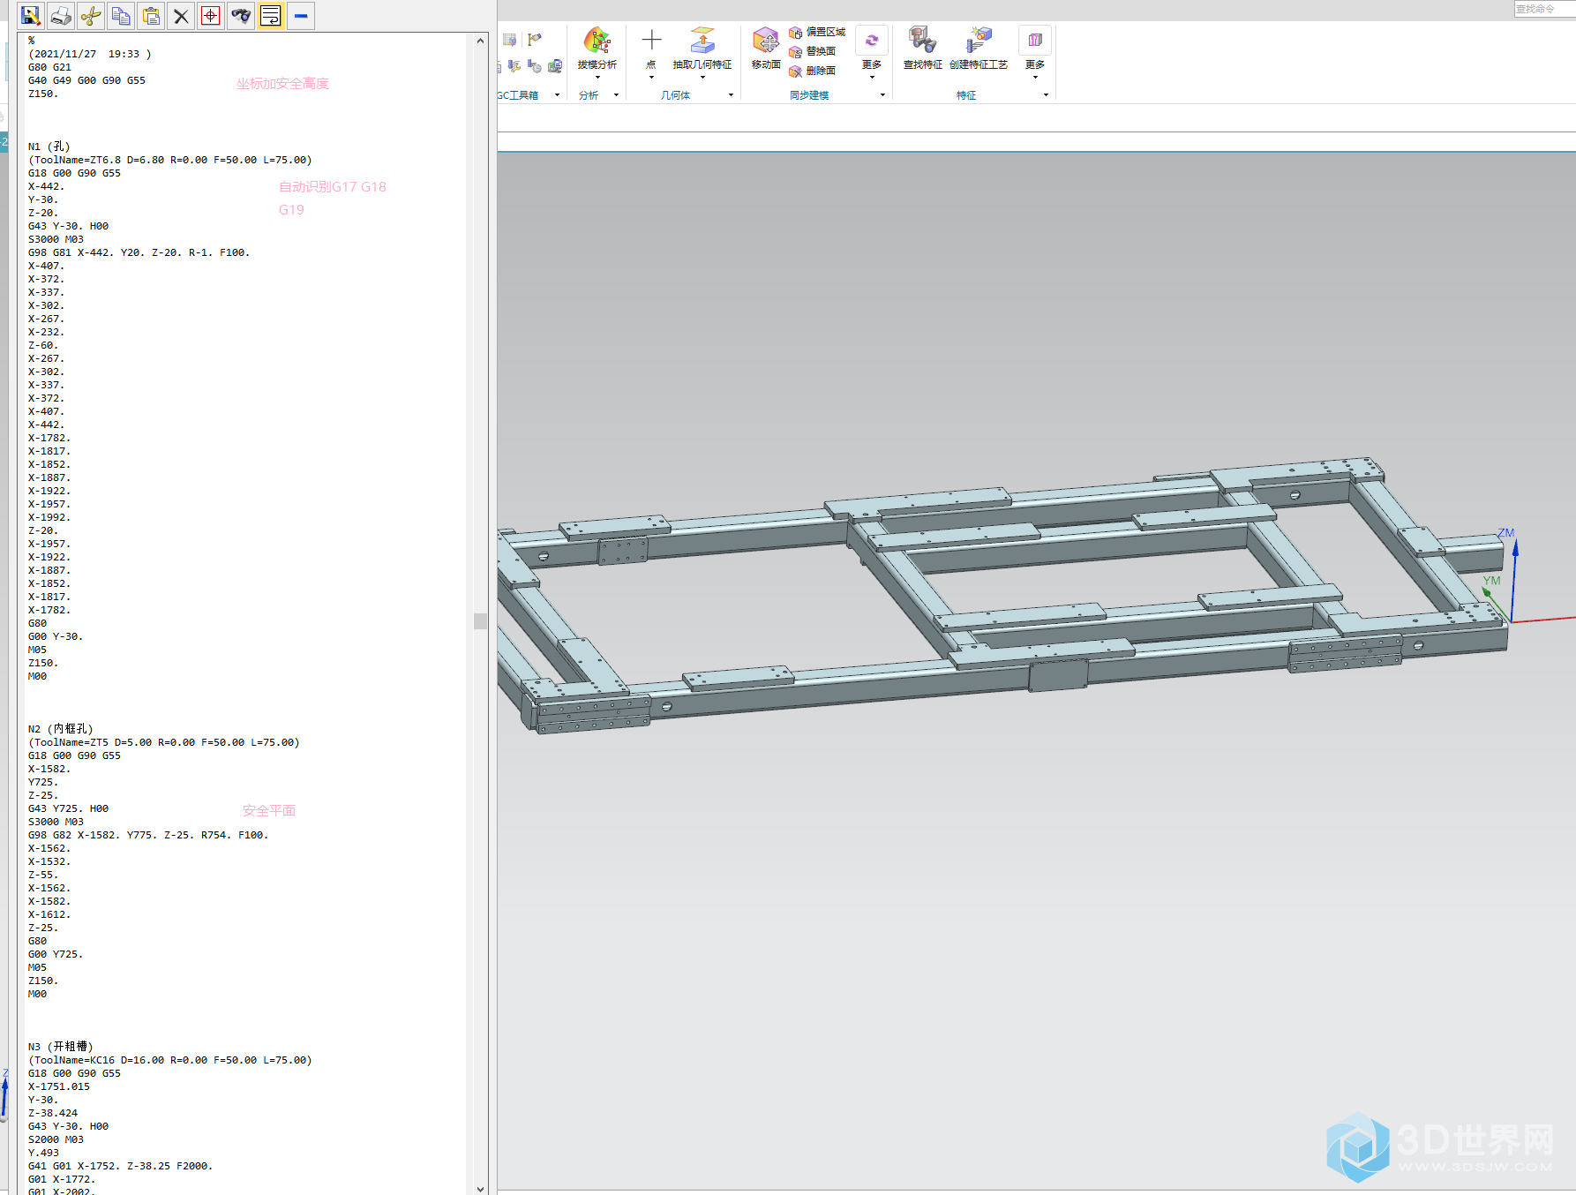Click the 查找特征 find feature icon
The width and height of the screenshot is (1576, 1195).
pos(923,41)
